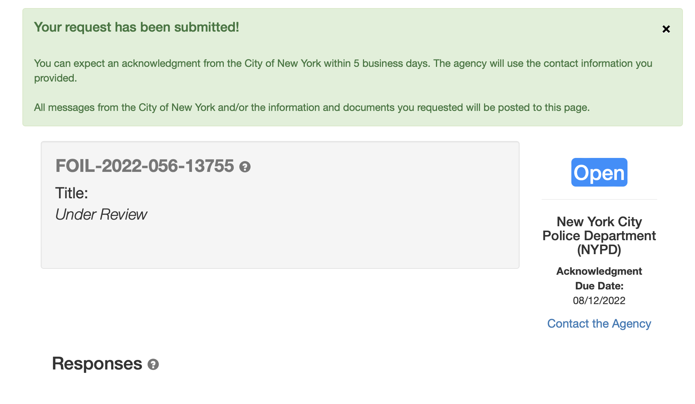Click the word "(NYPD)" in agency name

[599, 250]
